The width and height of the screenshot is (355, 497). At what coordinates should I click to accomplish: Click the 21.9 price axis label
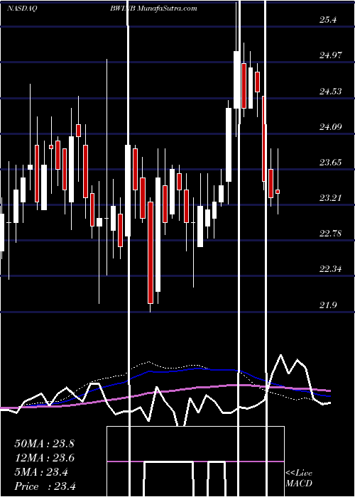[x=328, y=305]
